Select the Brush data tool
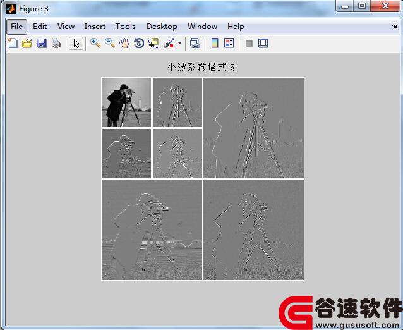403x330 pixels. (x=169, y=43)
